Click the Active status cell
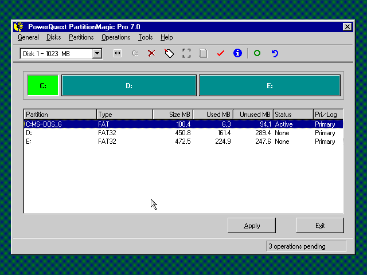The image size is (367, 275). pos(284,124)
